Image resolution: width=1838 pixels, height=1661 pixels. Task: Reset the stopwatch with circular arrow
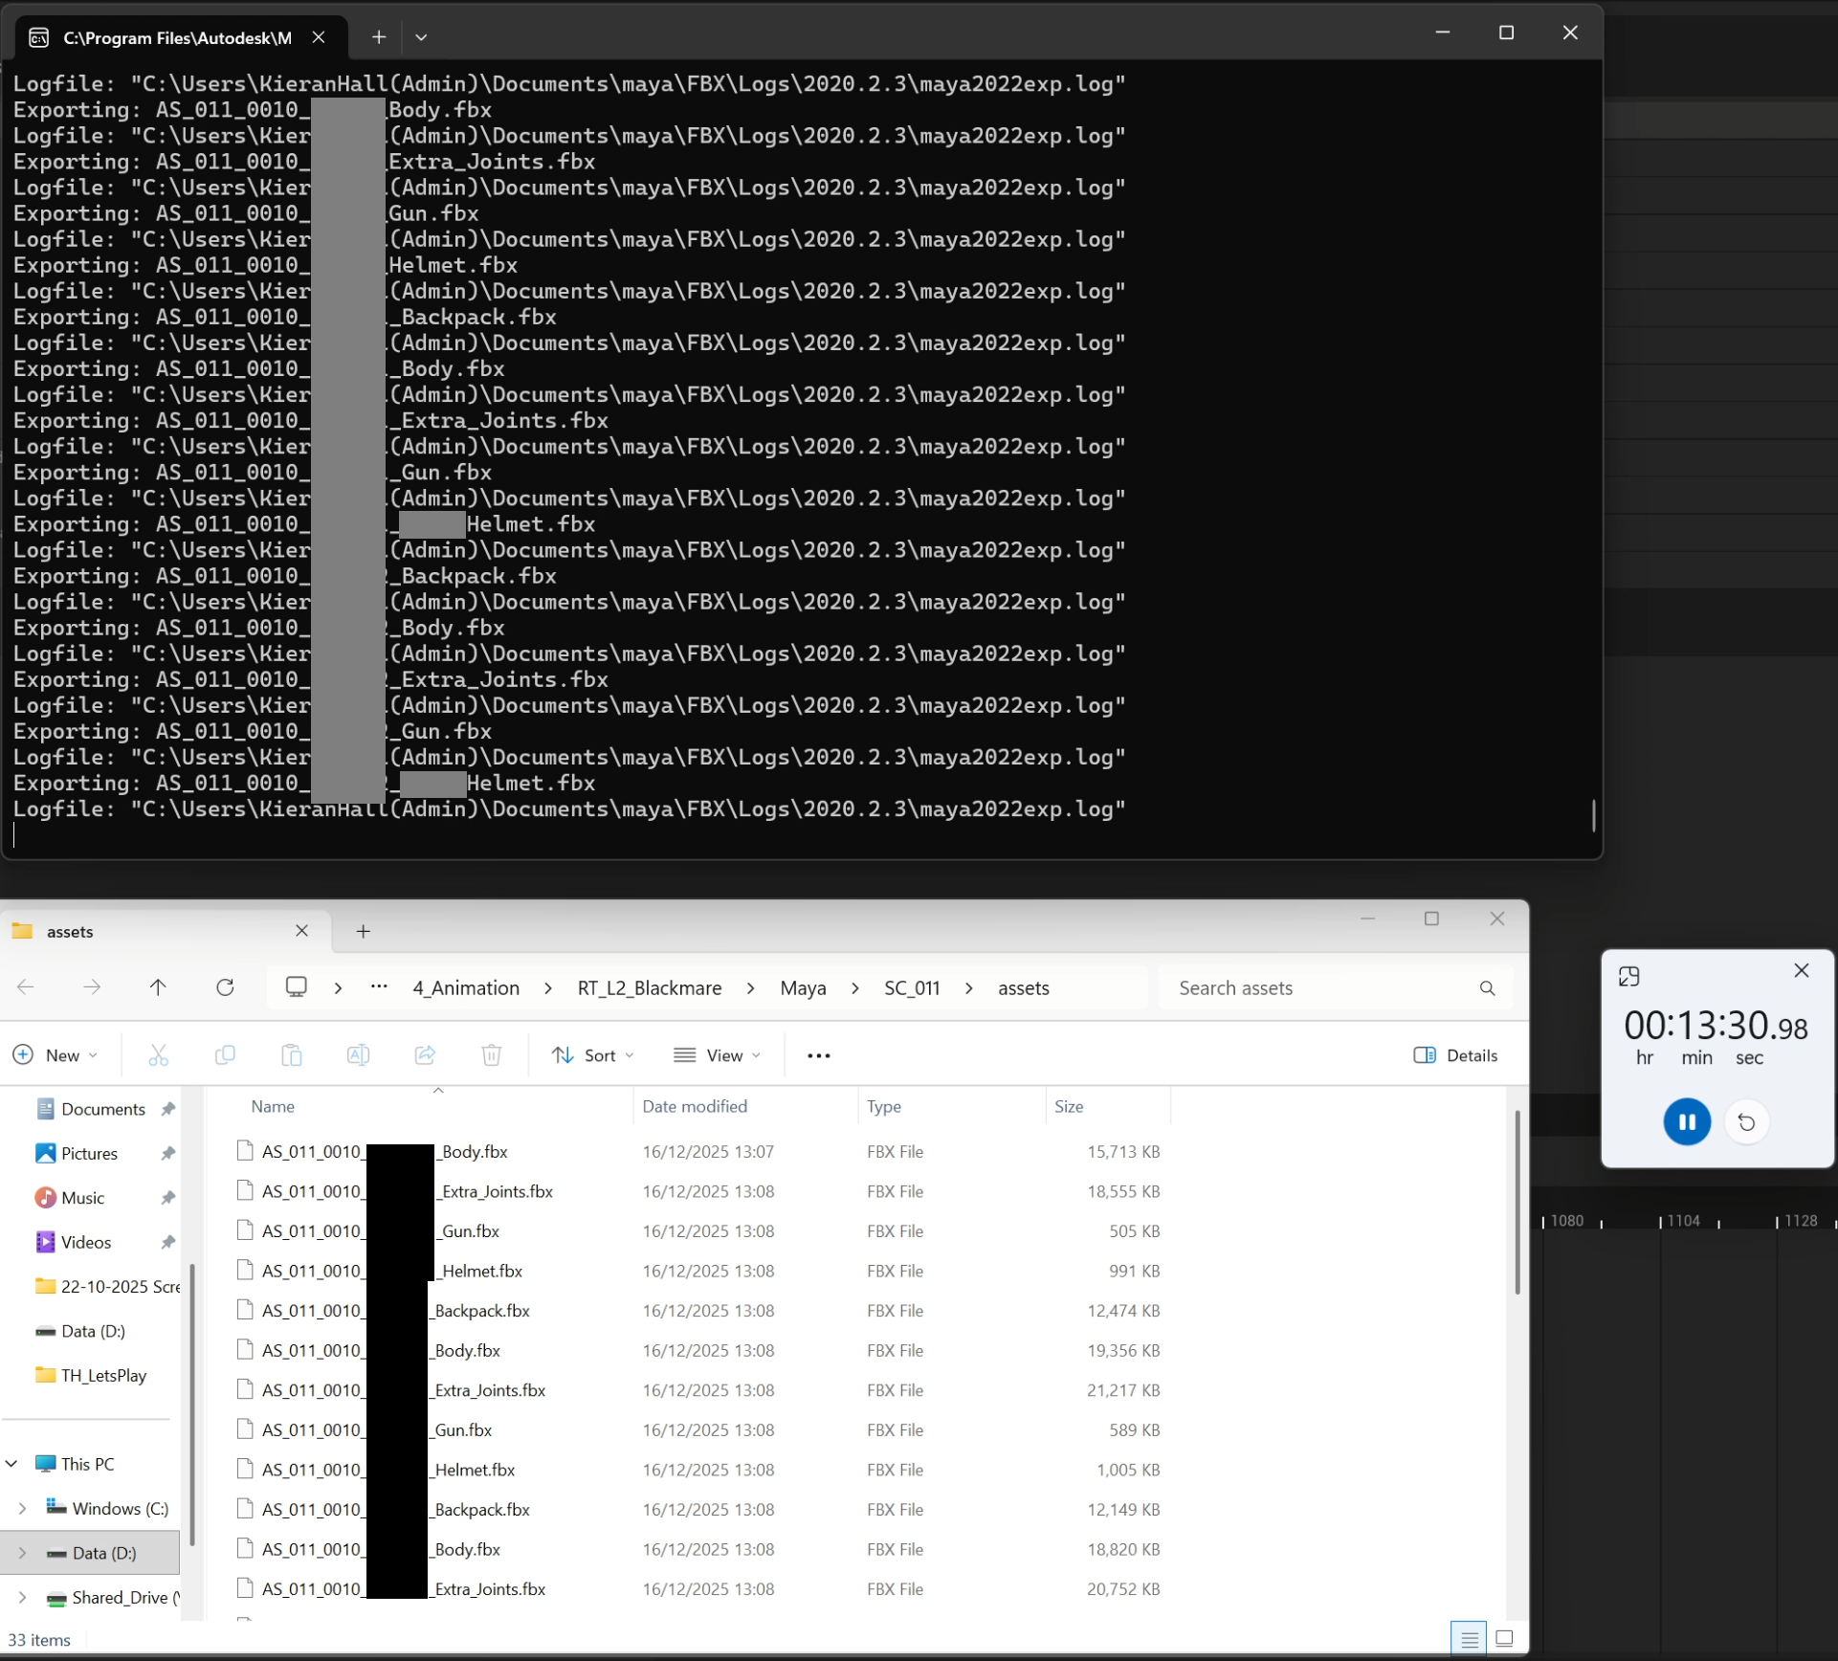tap(1746, 1122)
